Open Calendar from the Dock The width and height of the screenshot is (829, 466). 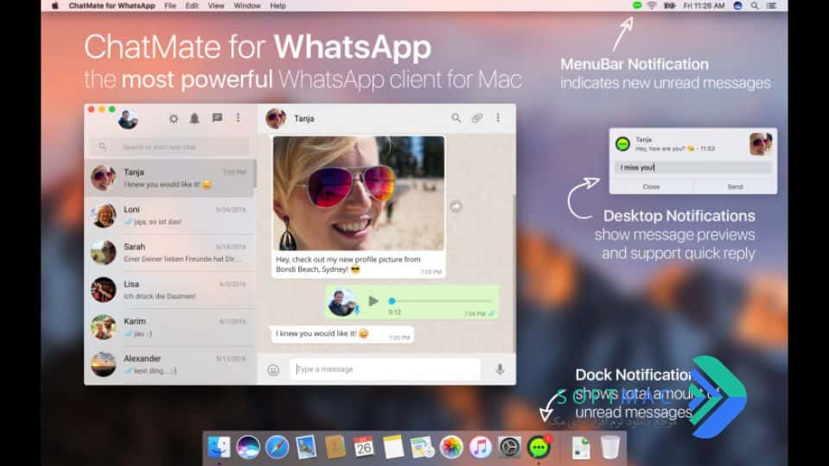(x=364, y=448)
